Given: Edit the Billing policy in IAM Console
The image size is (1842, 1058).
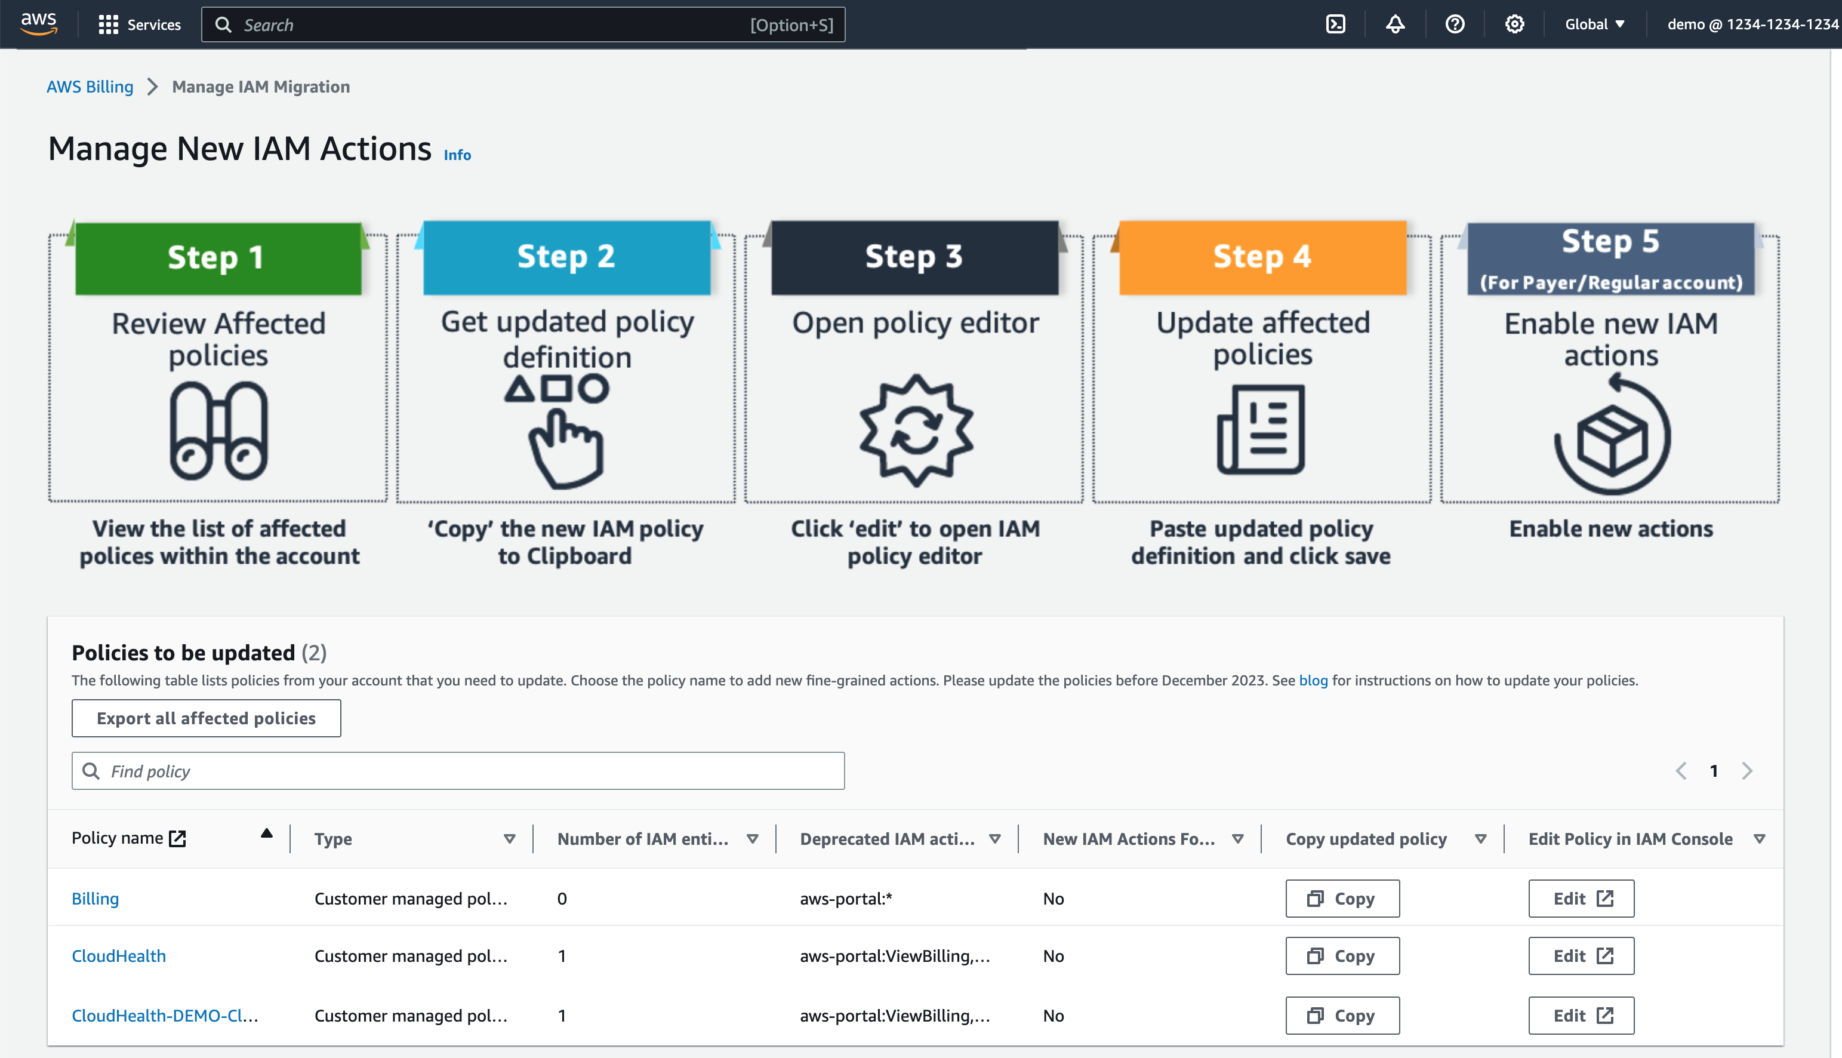Looking at the screenshot, I should pos(1581,899).
